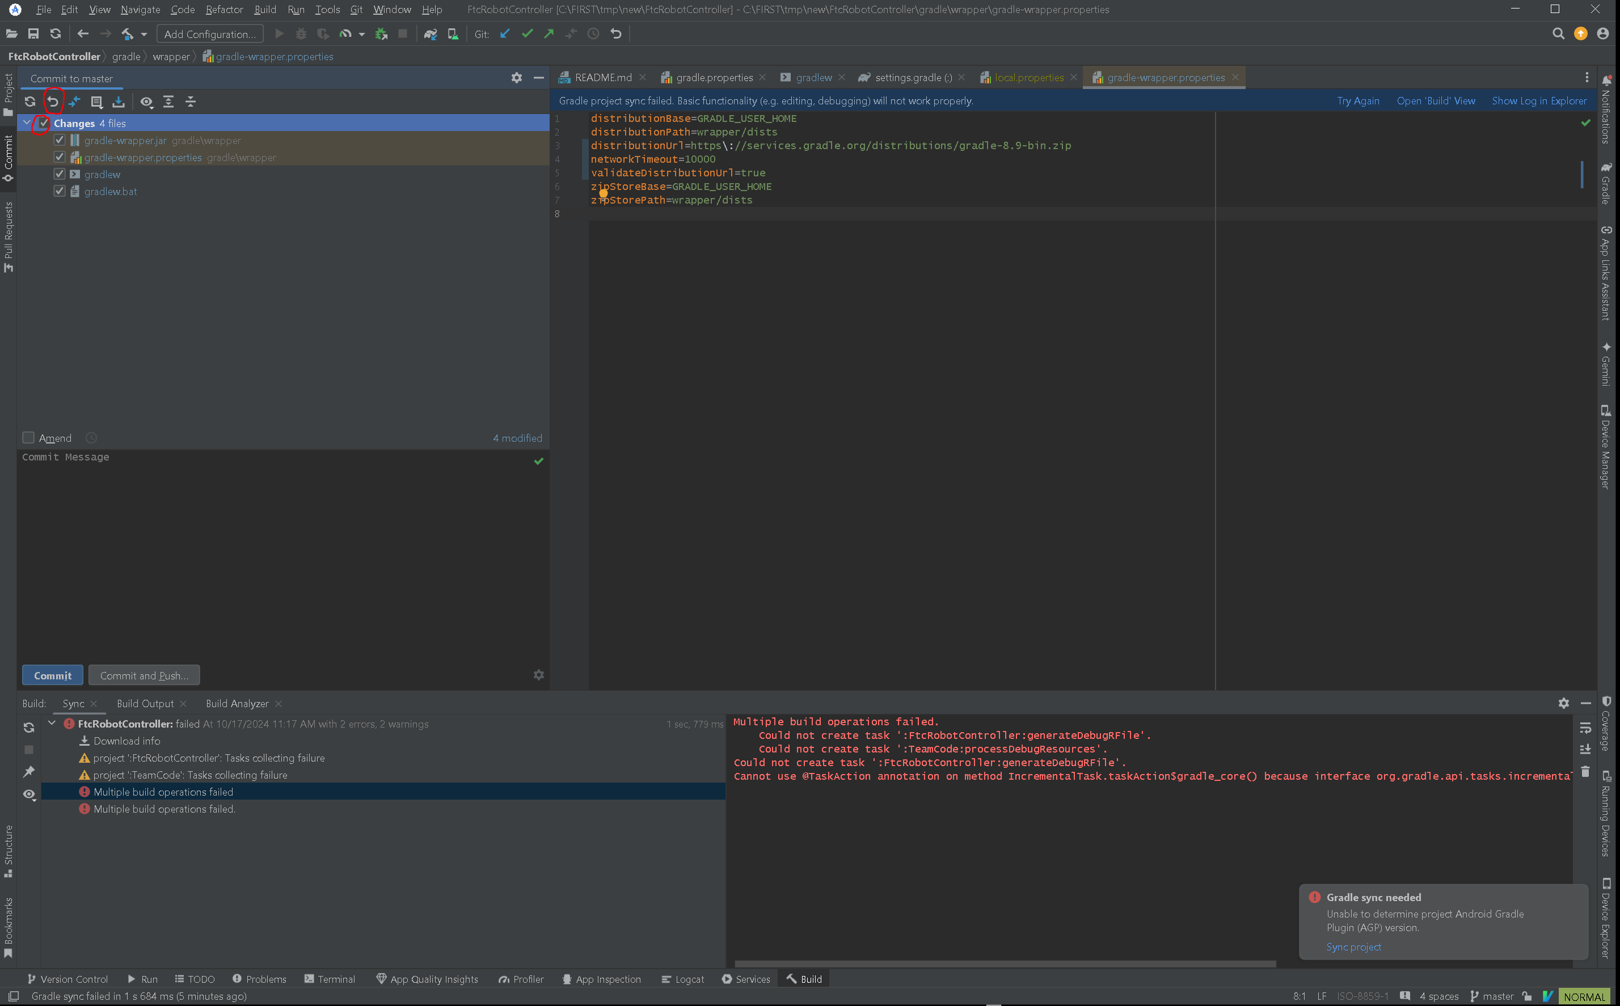This screenshot has height=1006, width=1620.
Task: Open editor tabs more-options menu
Action: 1587,78
